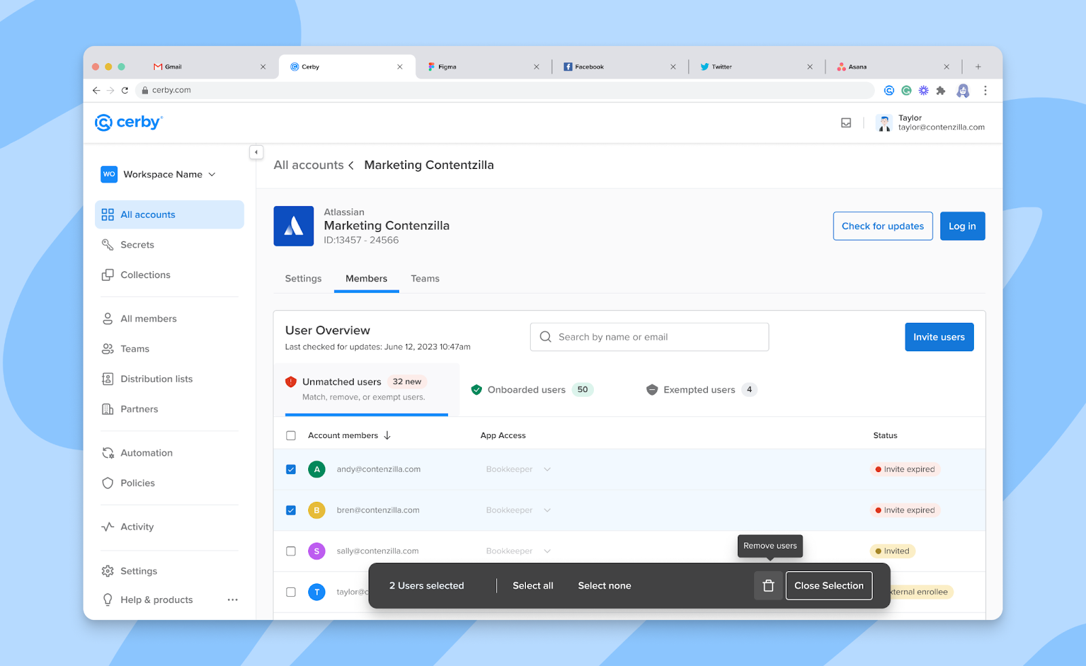Screen dimensions: 1086x666
Task: Click the Log in button
Action: click(962, 226)
